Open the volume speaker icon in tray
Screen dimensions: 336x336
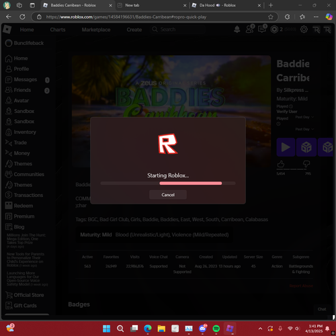[297, 329]
